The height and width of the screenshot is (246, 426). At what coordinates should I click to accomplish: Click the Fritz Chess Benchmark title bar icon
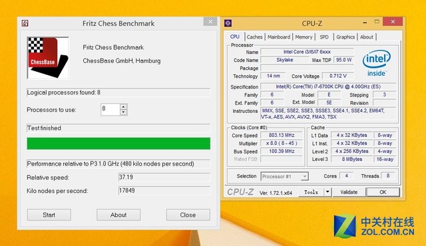pos(25,23)
